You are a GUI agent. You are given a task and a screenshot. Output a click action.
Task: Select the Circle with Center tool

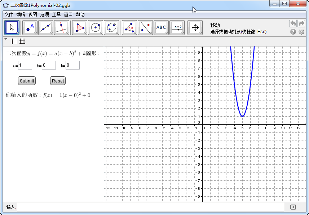click(x=96, y=28)
